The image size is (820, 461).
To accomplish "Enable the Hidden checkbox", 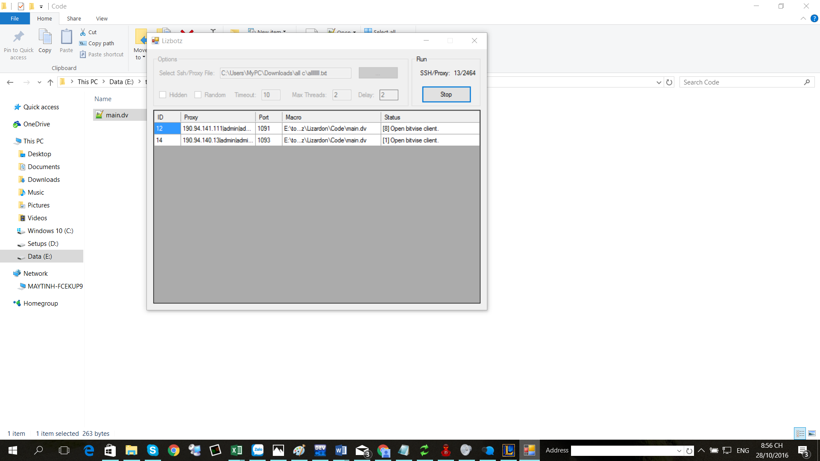I will point(163,95).
